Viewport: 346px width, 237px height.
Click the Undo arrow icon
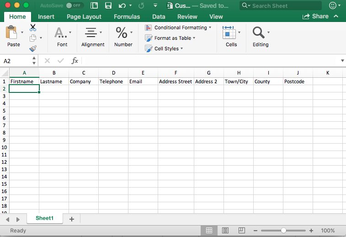point(122,5)
